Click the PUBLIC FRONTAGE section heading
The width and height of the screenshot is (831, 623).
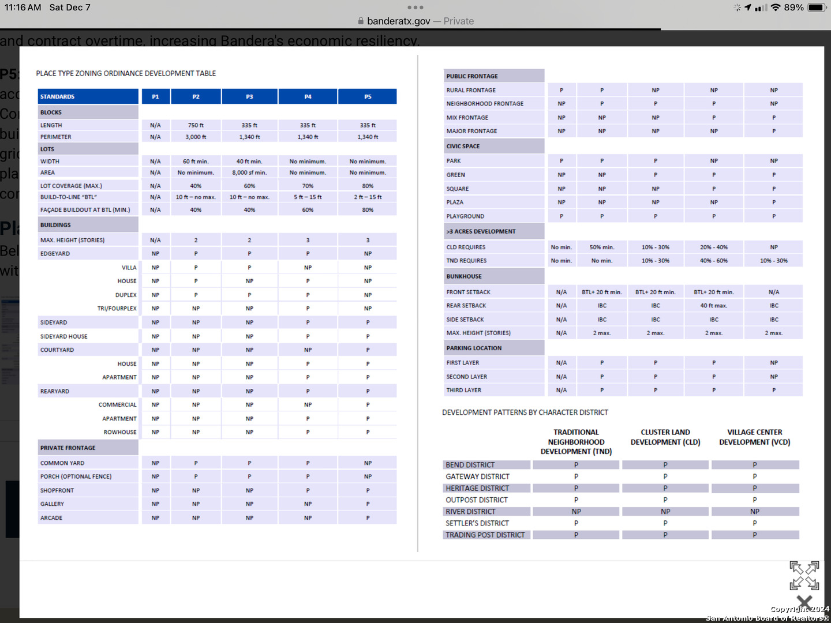[494, 76]
